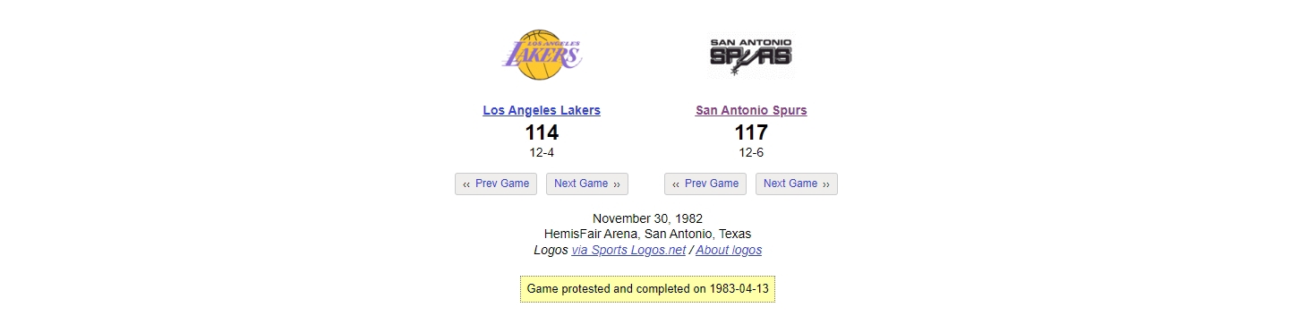Select the Spurs 12-6 record text

[751, 153]
